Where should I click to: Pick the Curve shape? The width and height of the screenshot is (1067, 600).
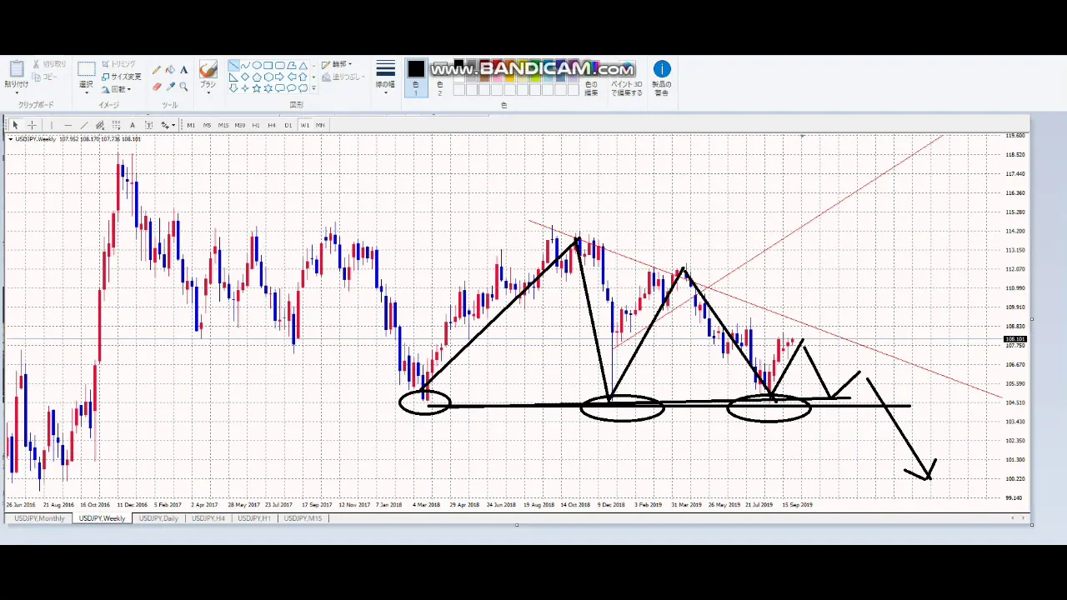click(x=245, y=66)
